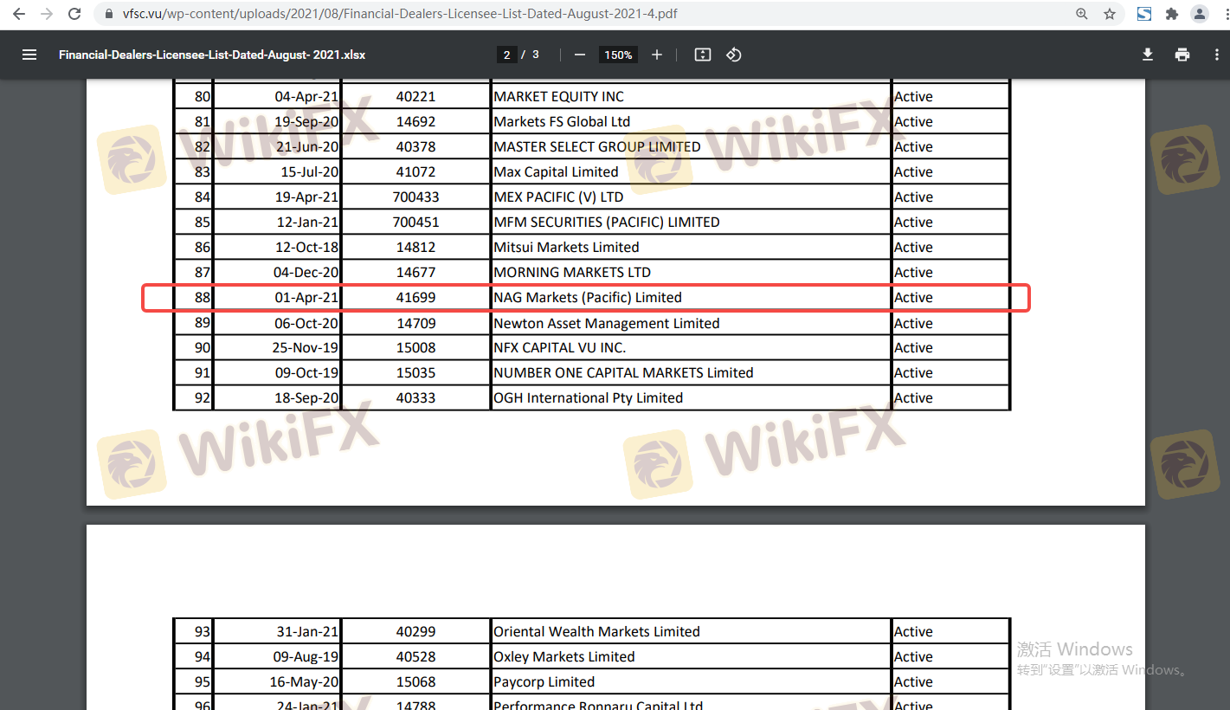Open the Chrome extensions puzzle icon
Image resolution: width=1230 pixels, height=710 pixels.
pyautogui.click(x=1172, y=14)
